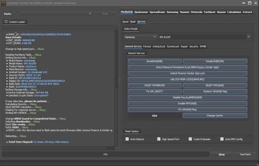Screen dimensions: 259x166
Task: Select the Huawei tab
Action: (184, 12)
